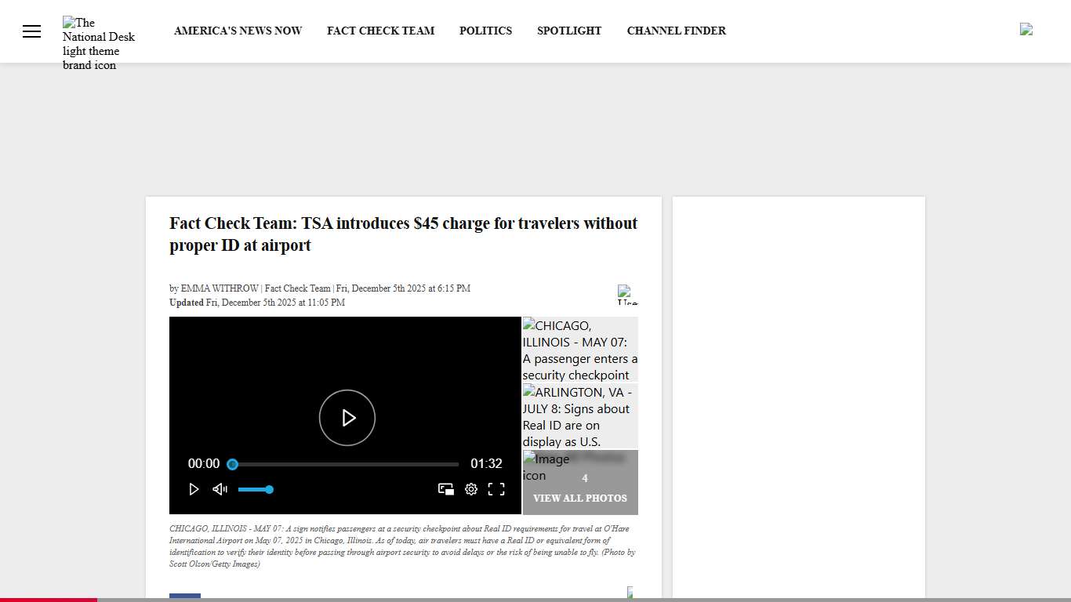This screenshot has height=602, width=1071.
Task: Expand the CHICAGO checkpoint photo thumbnail
Action: [580, 350]
